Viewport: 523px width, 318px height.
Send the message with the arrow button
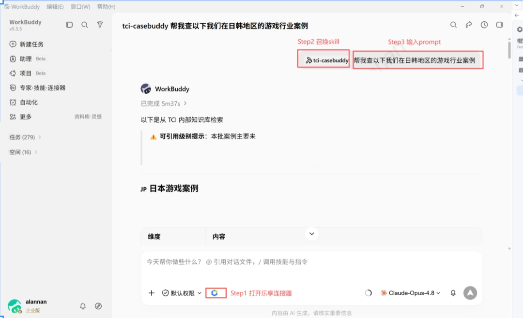(x=470, y=293)
